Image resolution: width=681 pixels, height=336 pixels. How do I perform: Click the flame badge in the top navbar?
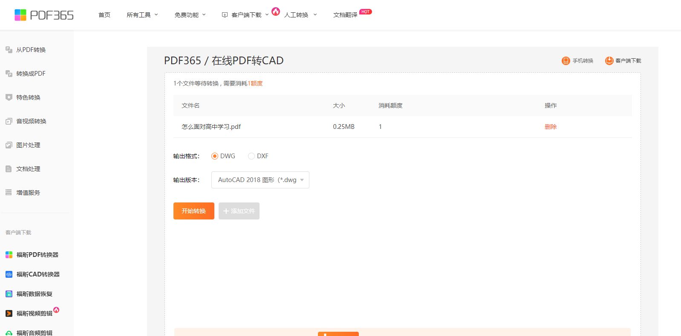pos(276,11)
